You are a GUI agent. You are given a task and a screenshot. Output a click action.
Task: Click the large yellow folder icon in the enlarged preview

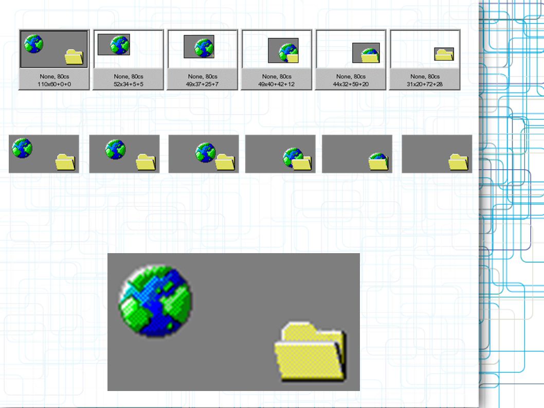tap(311, 351)
